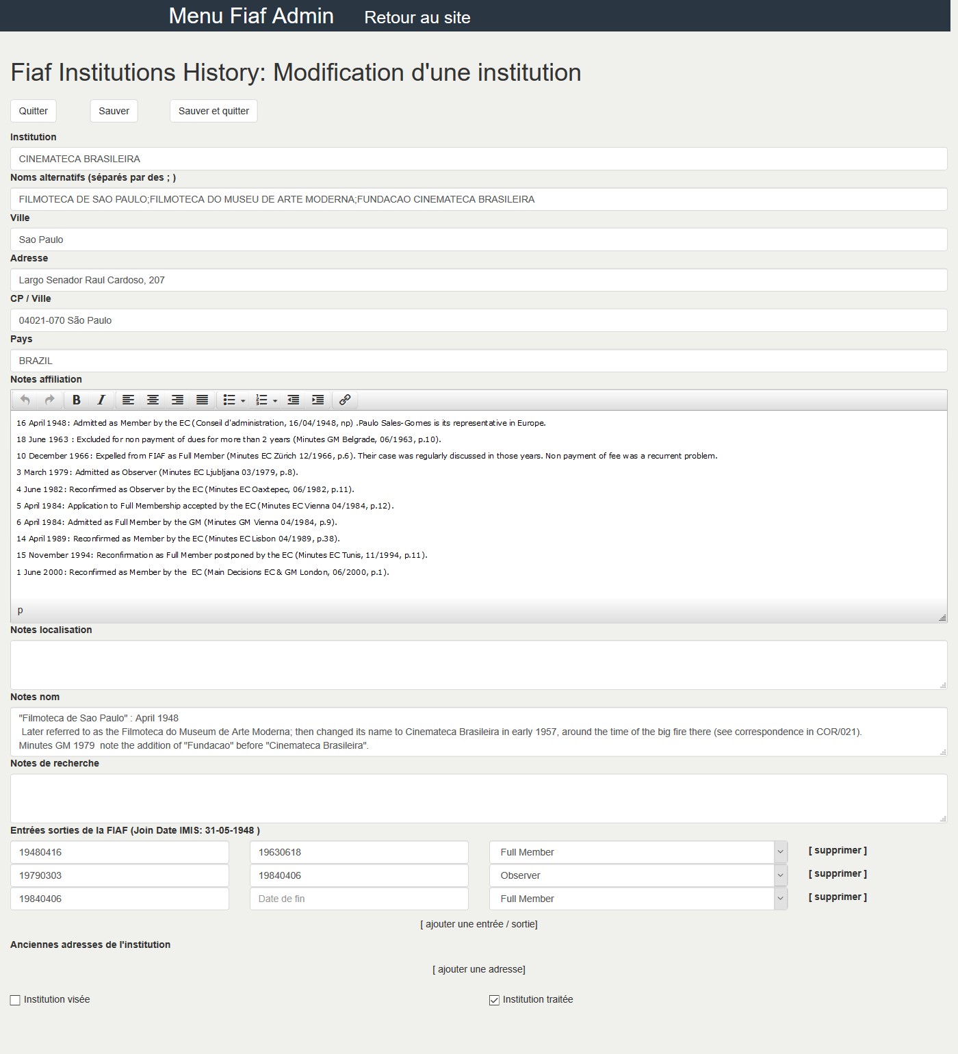Insert a bullet list
Screen dimensions: 958x1054
pos(229,400)
